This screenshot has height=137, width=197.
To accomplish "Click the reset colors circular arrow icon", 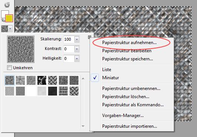I will [7, 5].
